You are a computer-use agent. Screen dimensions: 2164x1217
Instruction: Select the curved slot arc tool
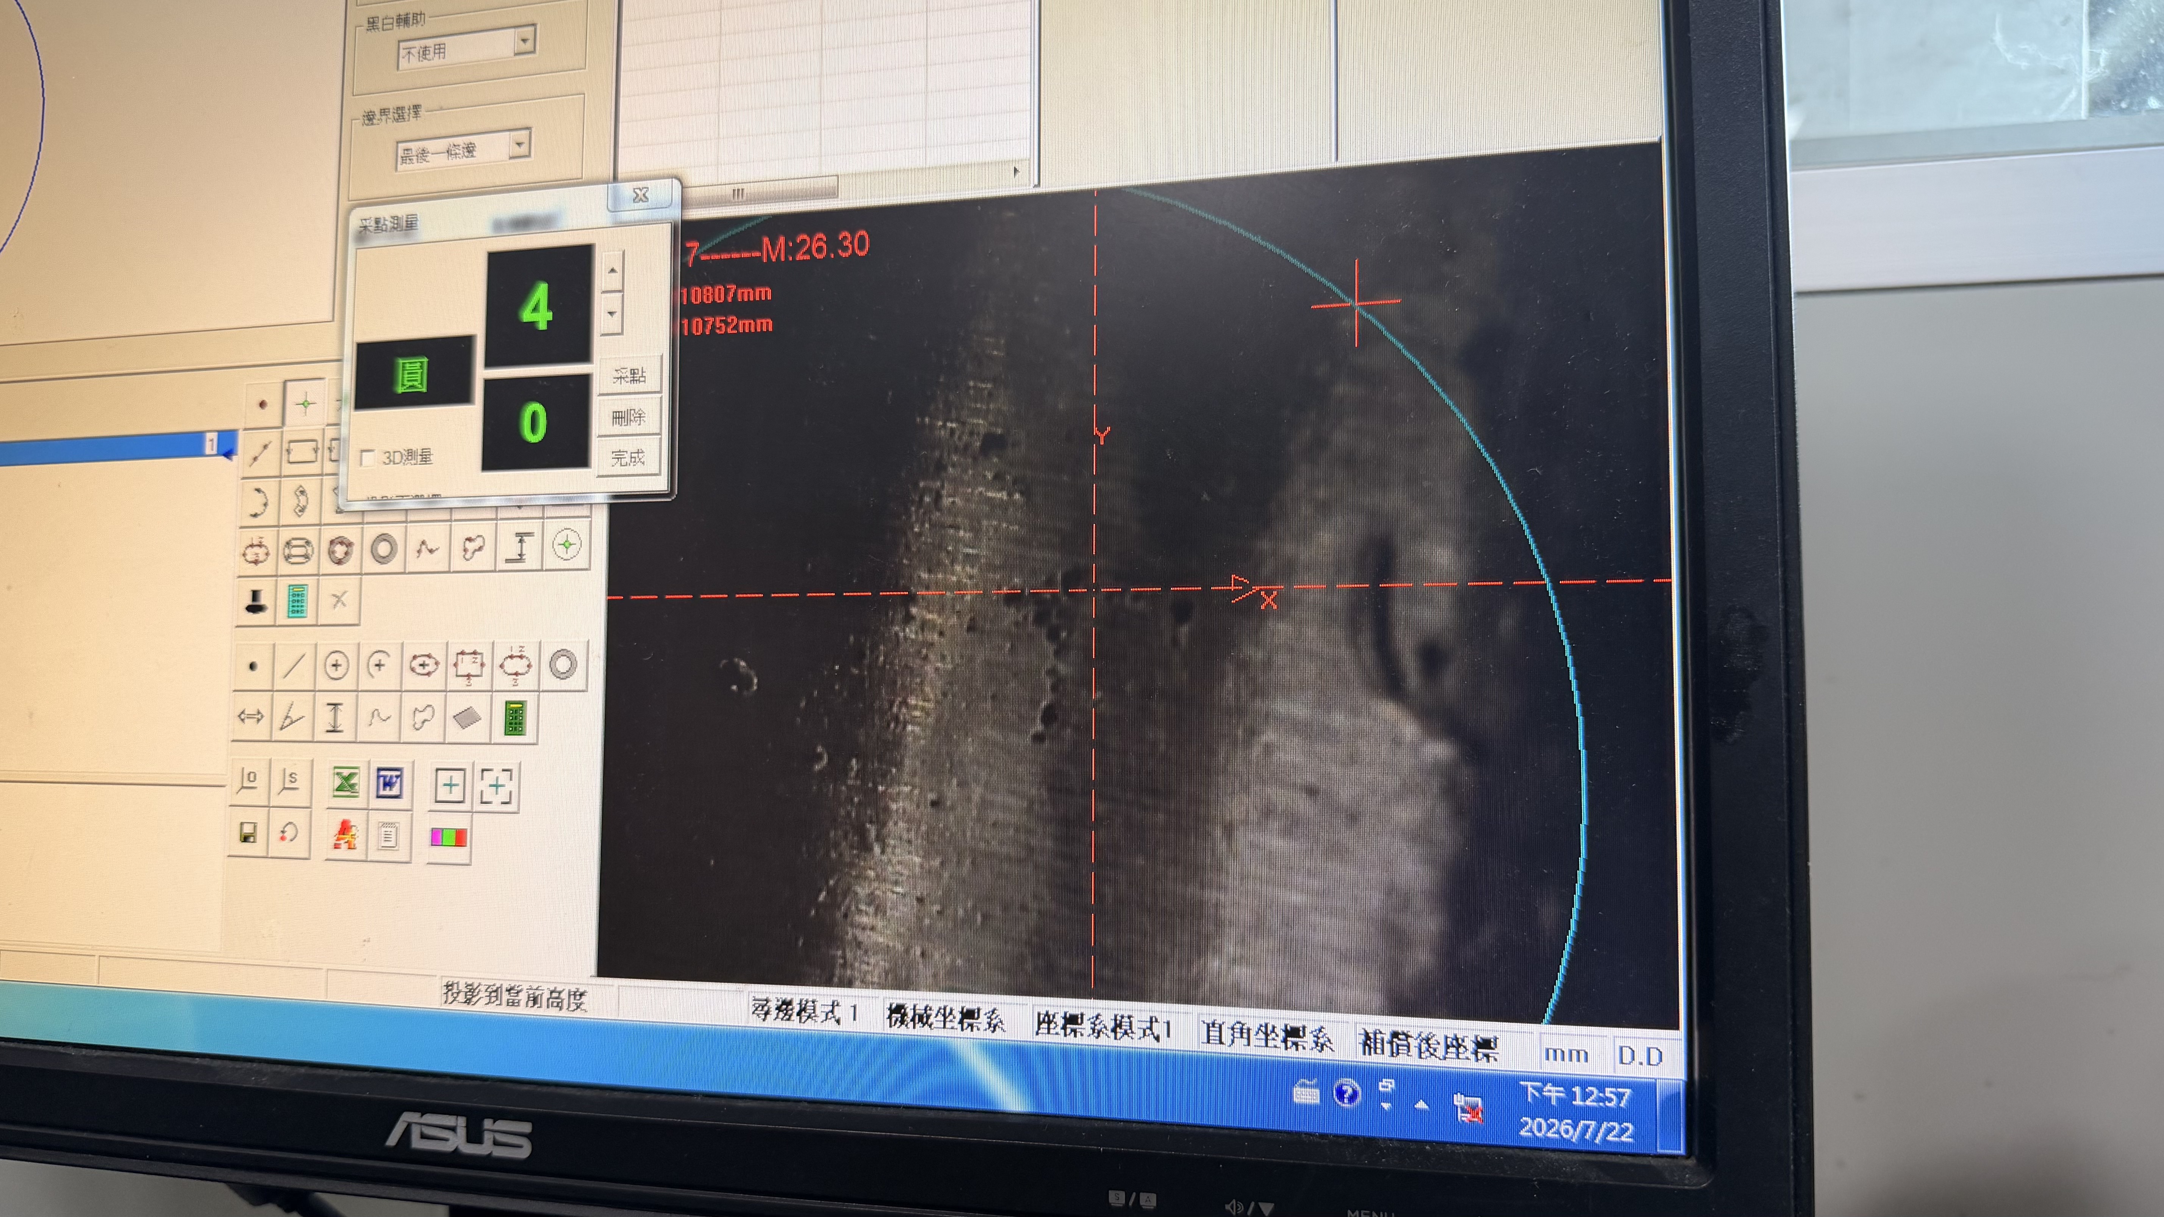coord(300,501)
